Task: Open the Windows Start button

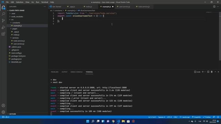Action: tap(88, 121)
